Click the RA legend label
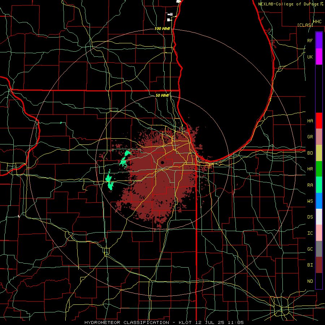 [x=310, y=185]
